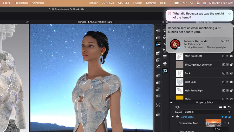Open the Render menu

pos(93,3)
